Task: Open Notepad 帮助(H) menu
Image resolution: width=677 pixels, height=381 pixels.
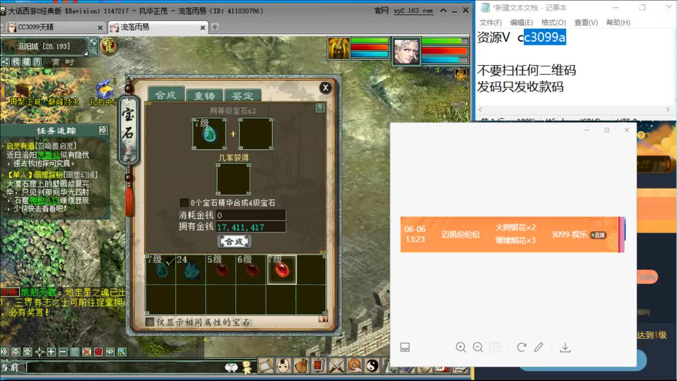Action: (618, 22)
